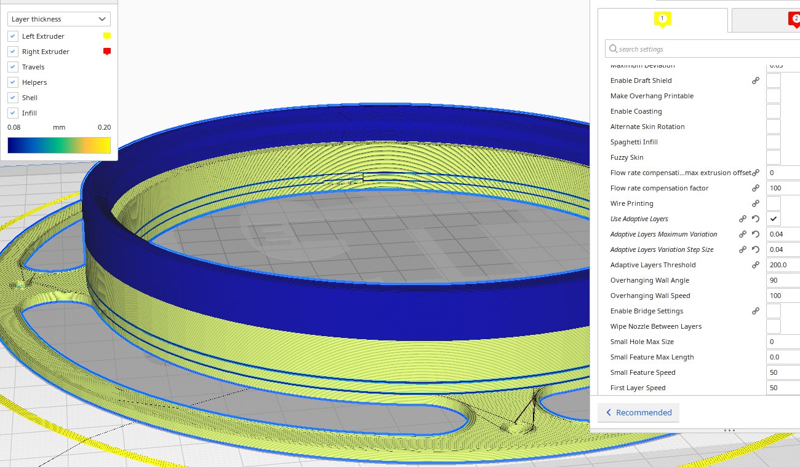Click link icon beside Use Adaptive Layers
Screen dimensions: 800x467
(743, 219)
